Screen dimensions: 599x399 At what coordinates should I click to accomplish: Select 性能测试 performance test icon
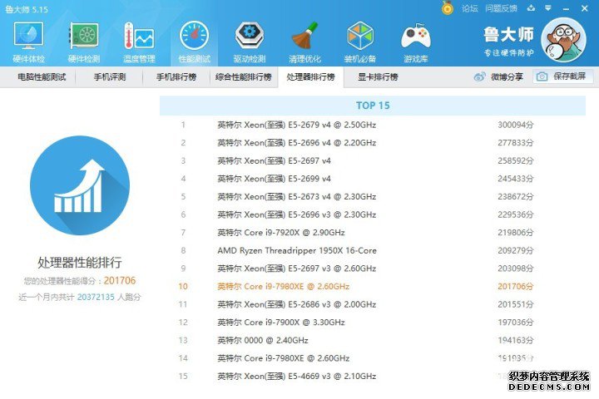pos(194,42)
